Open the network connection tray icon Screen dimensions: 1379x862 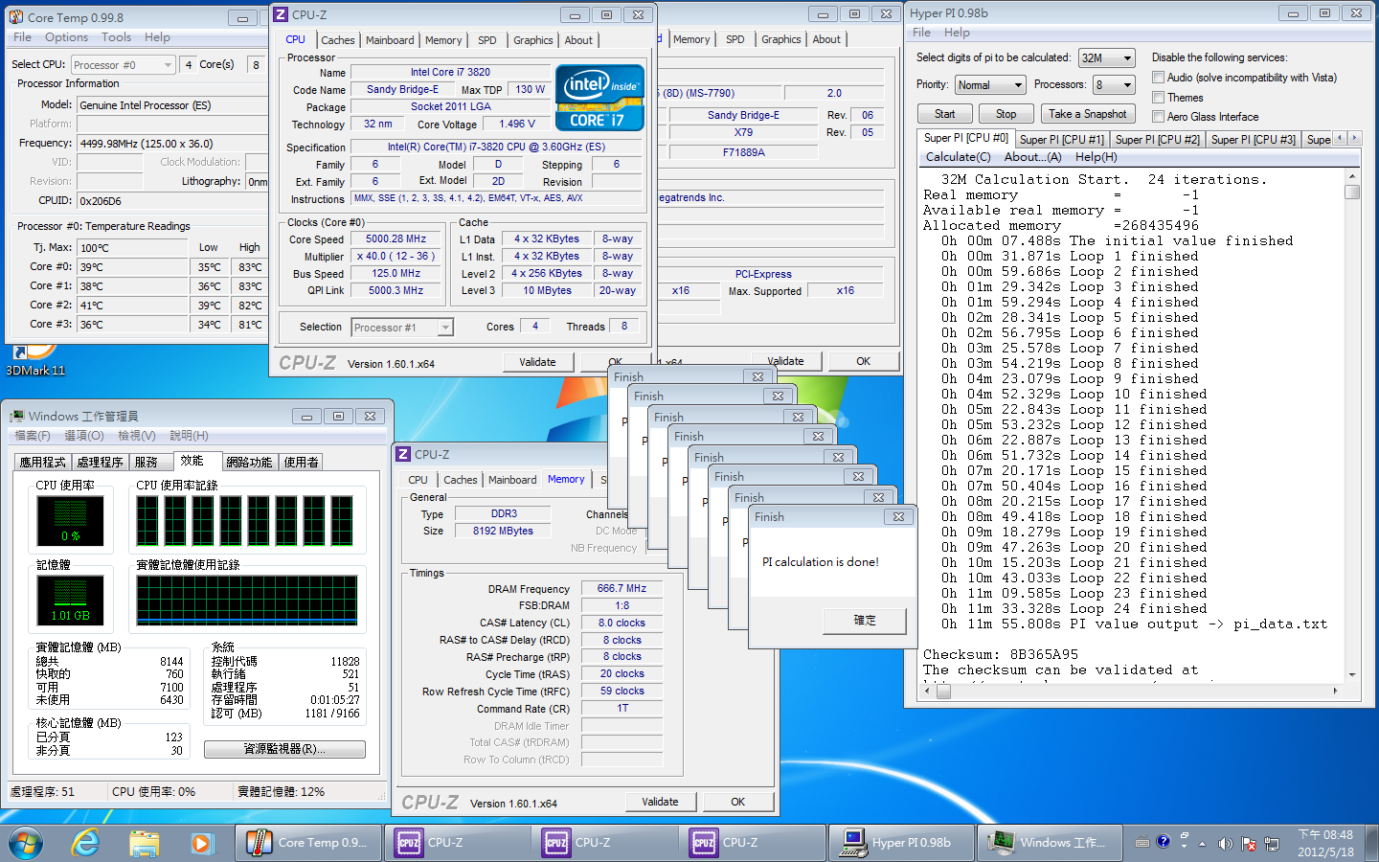click(x=1272, y=844)
